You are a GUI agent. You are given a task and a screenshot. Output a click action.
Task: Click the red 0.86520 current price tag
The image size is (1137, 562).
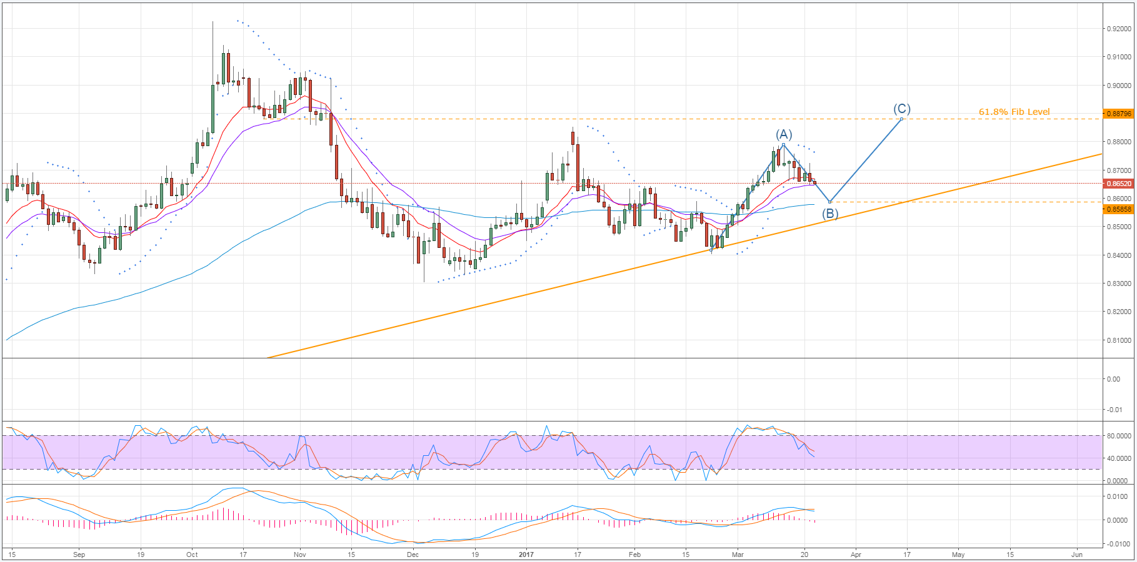pyautogui.click(x=1119, y=184)
